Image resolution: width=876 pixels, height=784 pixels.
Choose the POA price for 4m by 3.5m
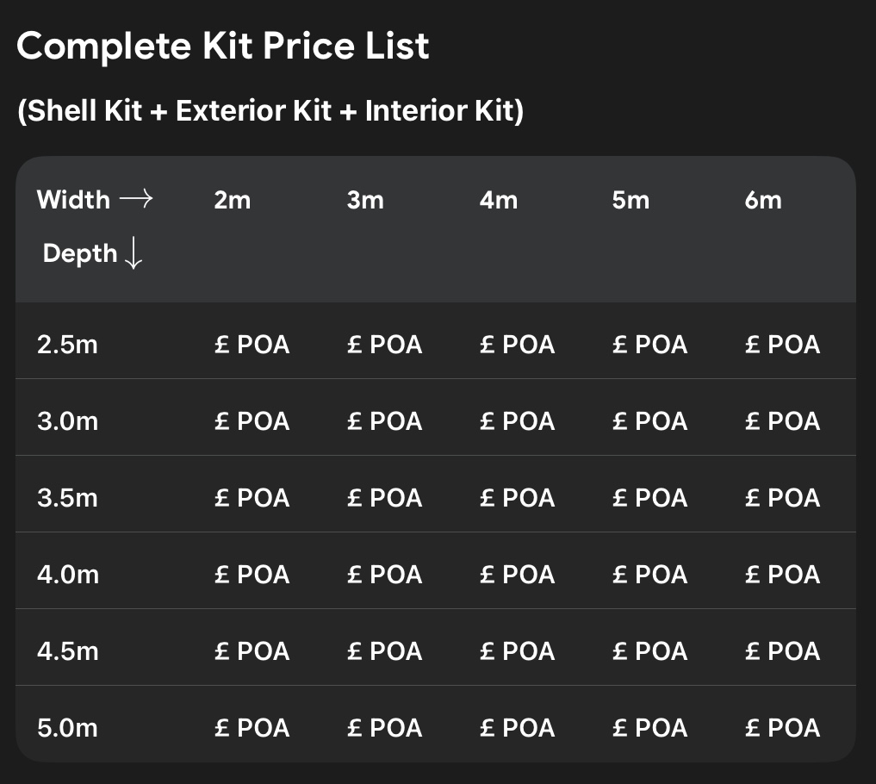coord(517,498)
